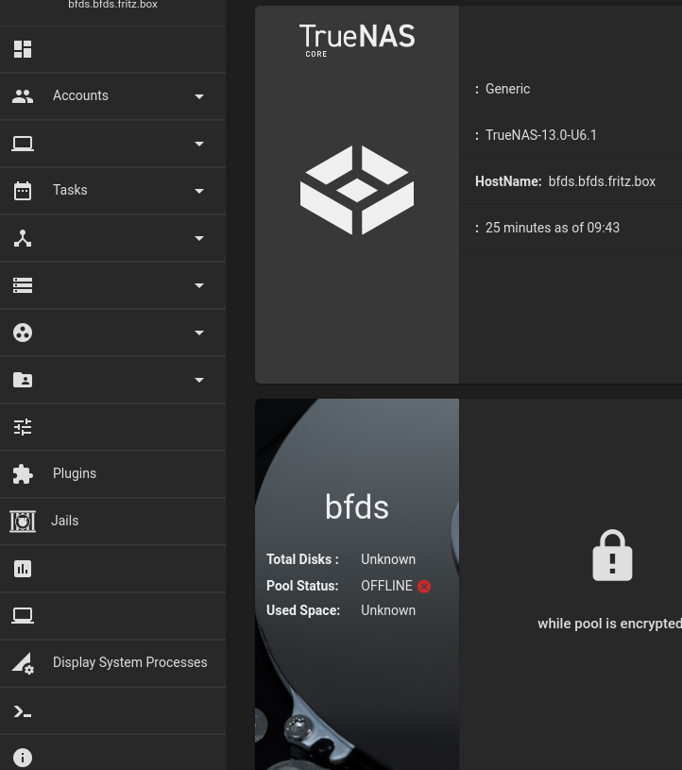Expand the System laptop row arrow
Screen dimensions: 682x770
pyautogui.click(x=199, y=144)
